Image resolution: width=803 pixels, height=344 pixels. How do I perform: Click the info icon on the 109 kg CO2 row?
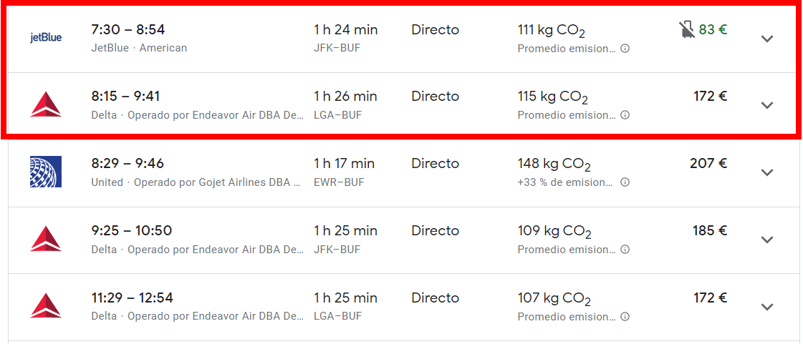tap(625, 250)
